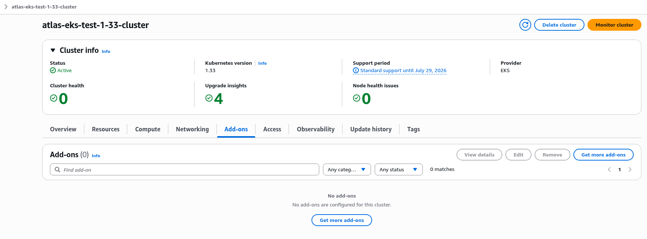Switch to the Observability tab
The width and height of the screenshot is (647, 239).
(x=316, y=129)
